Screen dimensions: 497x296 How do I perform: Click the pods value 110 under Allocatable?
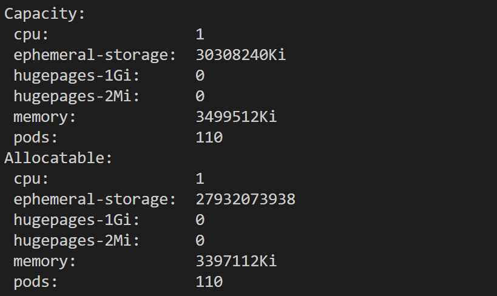[x=209, y=282]
